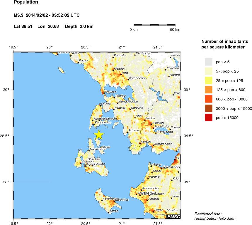Click the 'Population' map title

(26, 2)
